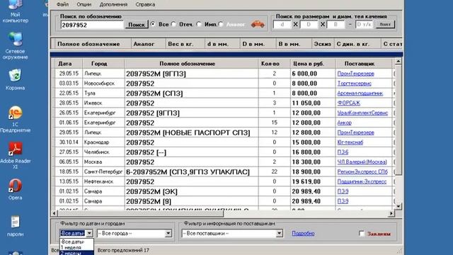
Task: Open the Справка menu
Action: tap(145, 4)
